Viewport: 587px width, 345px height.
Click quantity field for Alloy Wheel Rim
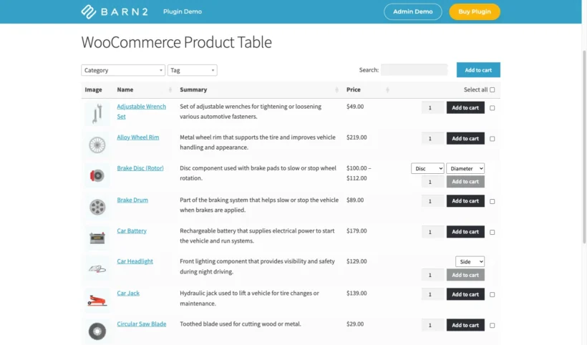[x=433, y=138]
